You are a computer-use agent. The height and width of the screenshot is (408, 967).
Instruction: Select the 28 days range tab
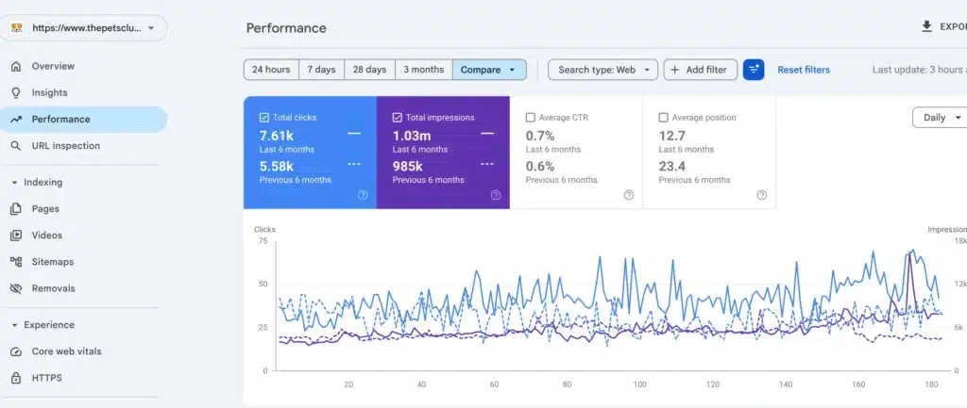coord(369,70)
